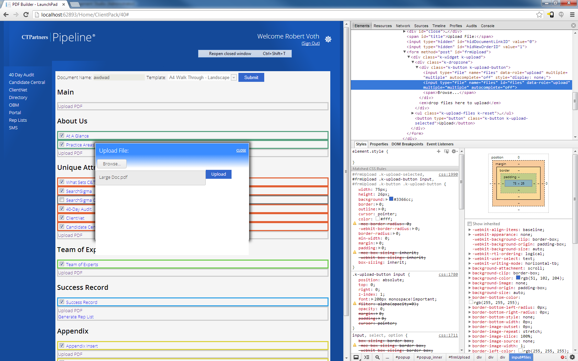
Task: Uncheck the At A Glance checkbox
Action: coord(62,135)
